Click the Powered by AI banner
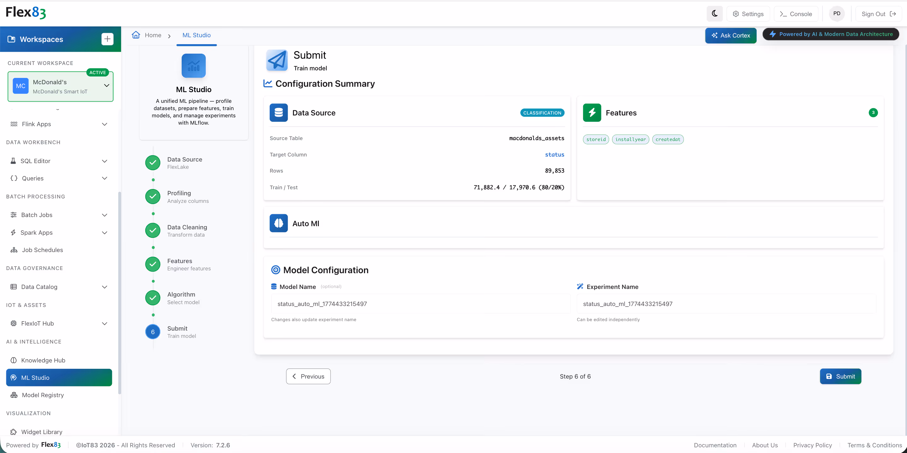The height and width of the screenshot is (453, 907). coord(831,34)
